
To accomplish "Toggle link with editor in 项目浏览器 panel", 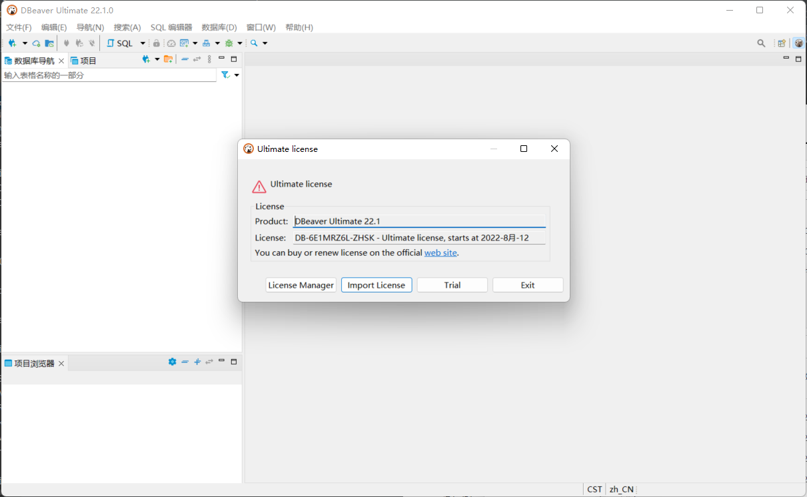I will (x=209, y=362).
